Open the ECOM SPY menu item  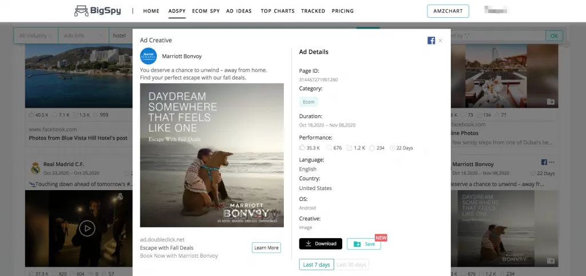(206, 11)
